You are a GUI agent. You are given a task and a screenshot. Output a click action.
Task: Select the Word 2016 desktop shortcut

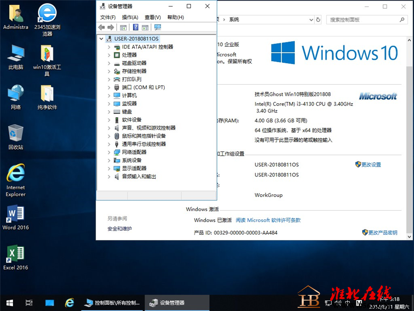[x=16, y=217]
